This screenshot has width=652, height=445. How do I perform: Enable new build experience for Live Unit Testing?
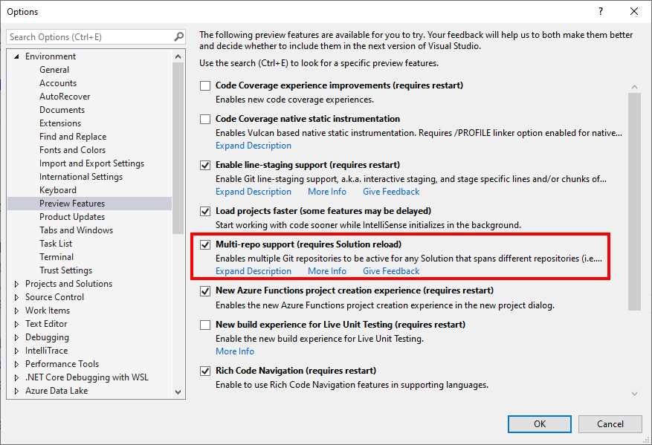click(x=205, y=325)
